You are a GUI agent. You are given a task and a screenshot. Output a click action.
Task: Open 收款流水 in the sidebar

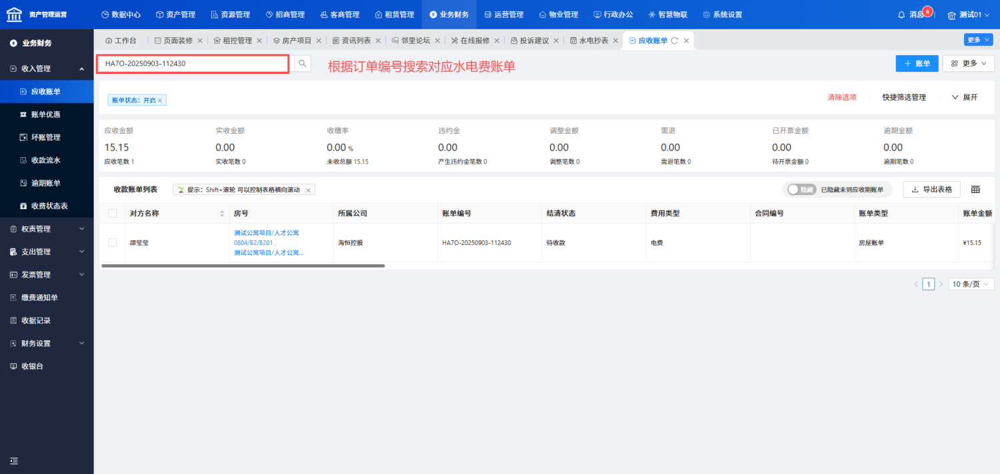[x=47, y=160]
